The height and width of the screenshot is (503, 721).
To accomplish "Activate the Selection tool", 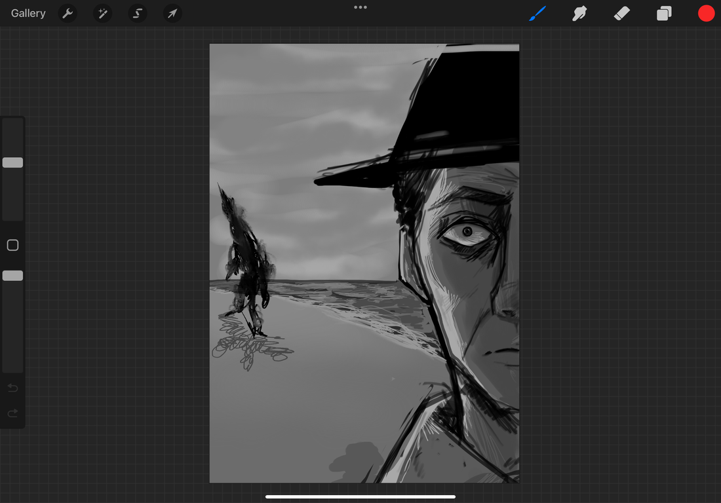I will (x=137, y=13).
